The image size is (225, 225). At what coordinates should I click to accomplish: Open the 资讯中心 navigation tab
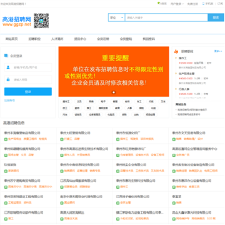[80, 39]
